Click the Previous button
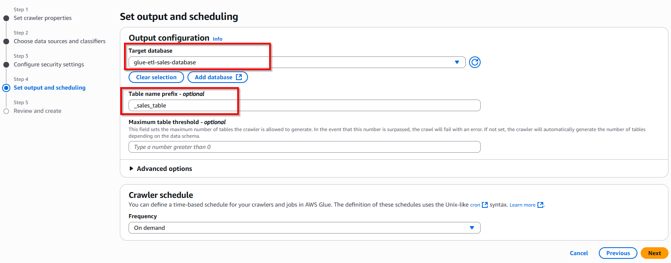 coord(618,253)
